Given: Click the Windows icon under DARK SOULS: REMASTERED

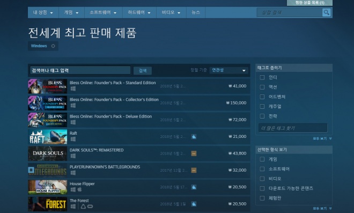Looking at the screenshot, I should tap(73, 156).
